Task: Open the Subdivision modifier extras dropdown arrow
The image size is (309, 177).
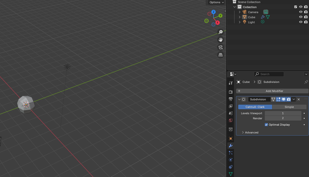Action: pyautogui.click(x=294, y=99)
